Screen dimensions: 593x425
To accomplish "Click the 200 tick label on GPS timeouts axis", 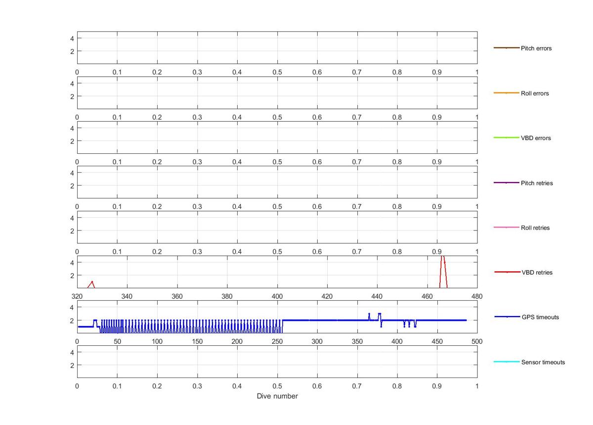I will tap(237, 341).
